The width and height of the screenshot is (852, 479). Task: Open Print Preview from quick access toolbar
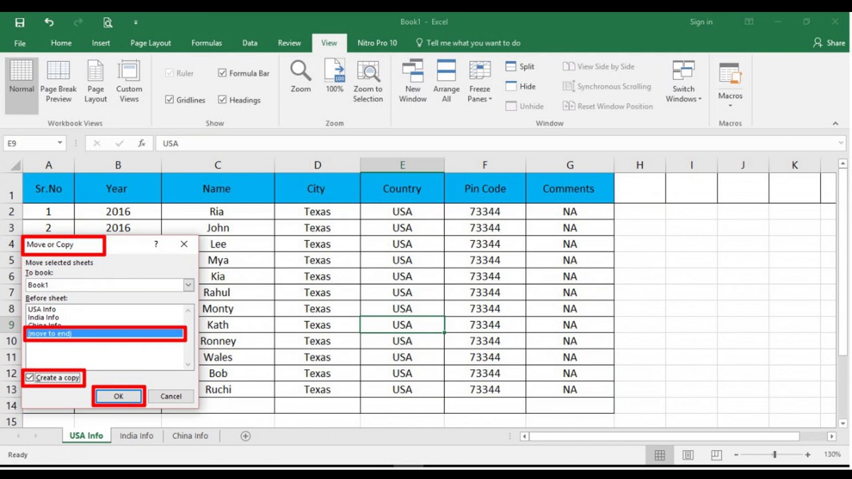click(x=107, y=23)
